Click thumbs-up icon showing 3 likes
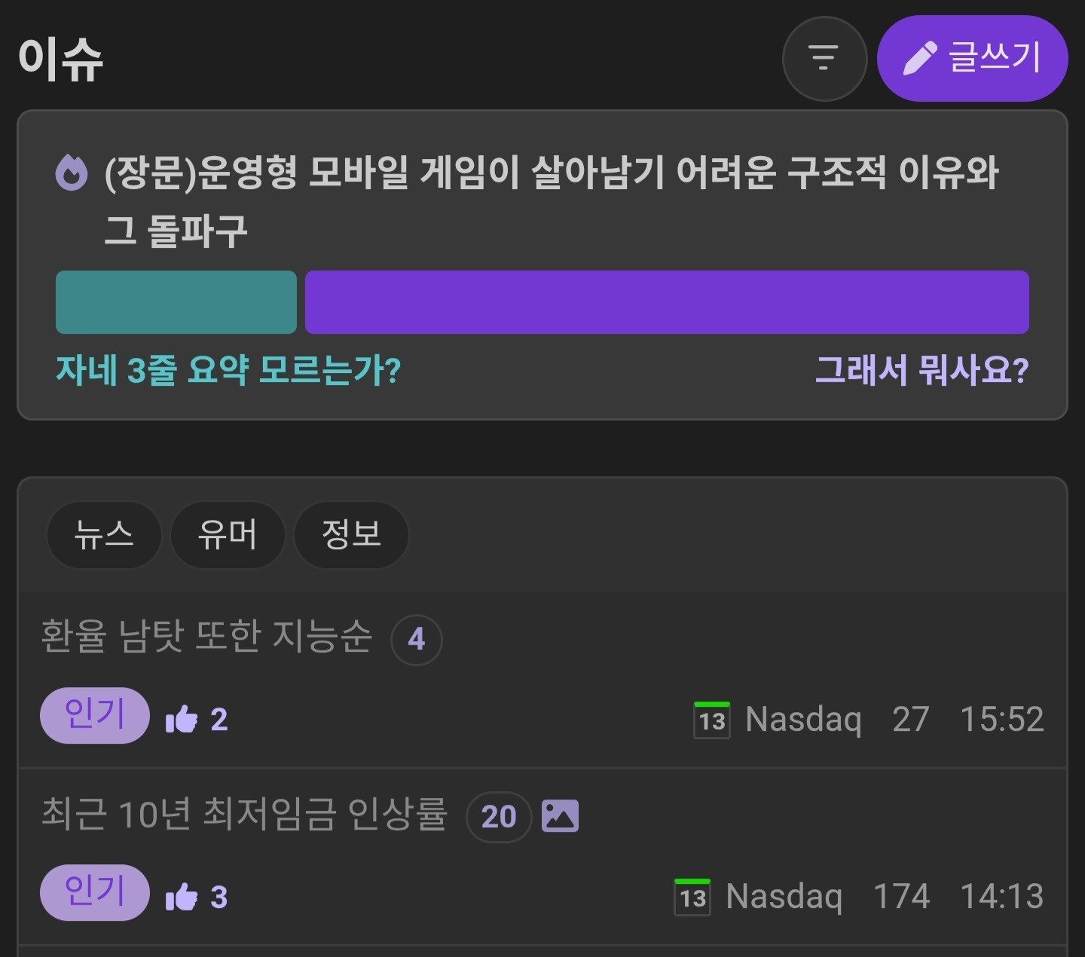 [x=182, y=897]
